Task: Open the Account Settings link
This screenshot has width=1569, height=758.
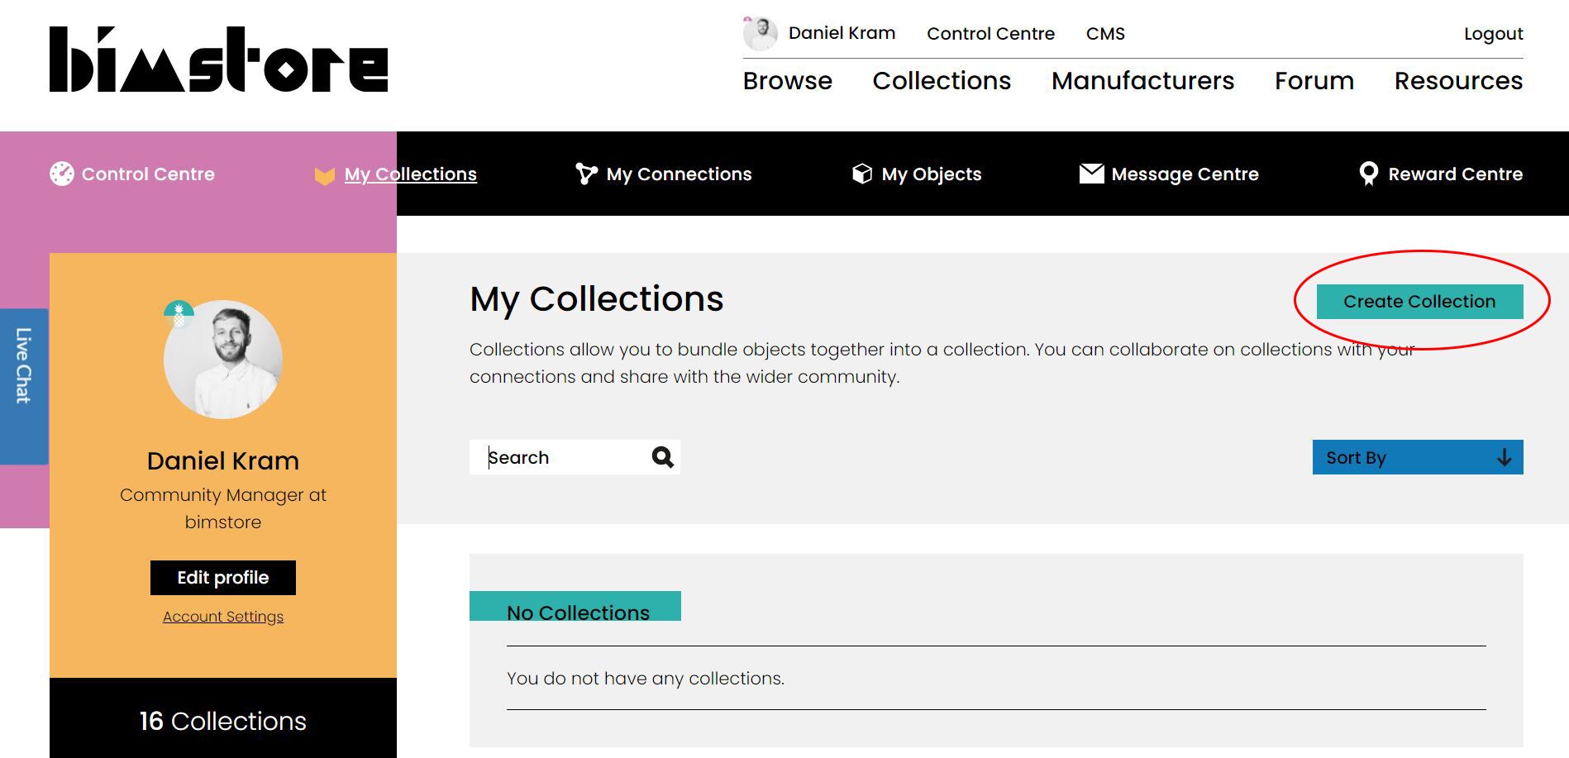Action: 223,617
